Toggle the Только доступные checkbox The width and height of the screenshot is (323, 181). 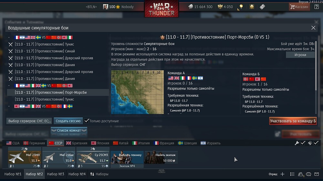[87, 121]
